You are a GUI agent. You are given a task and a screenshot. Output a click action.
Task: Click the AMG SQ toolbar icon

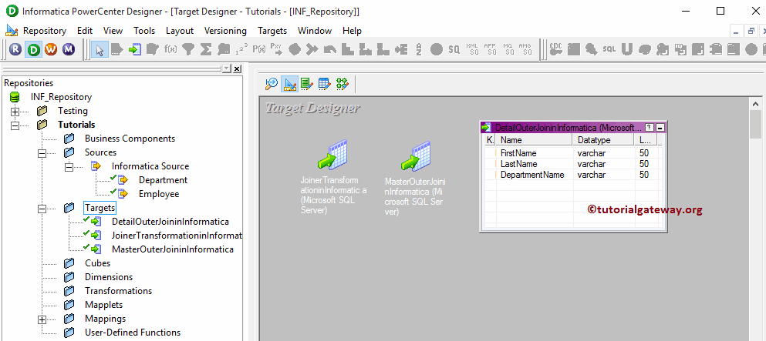click(525, 49)
